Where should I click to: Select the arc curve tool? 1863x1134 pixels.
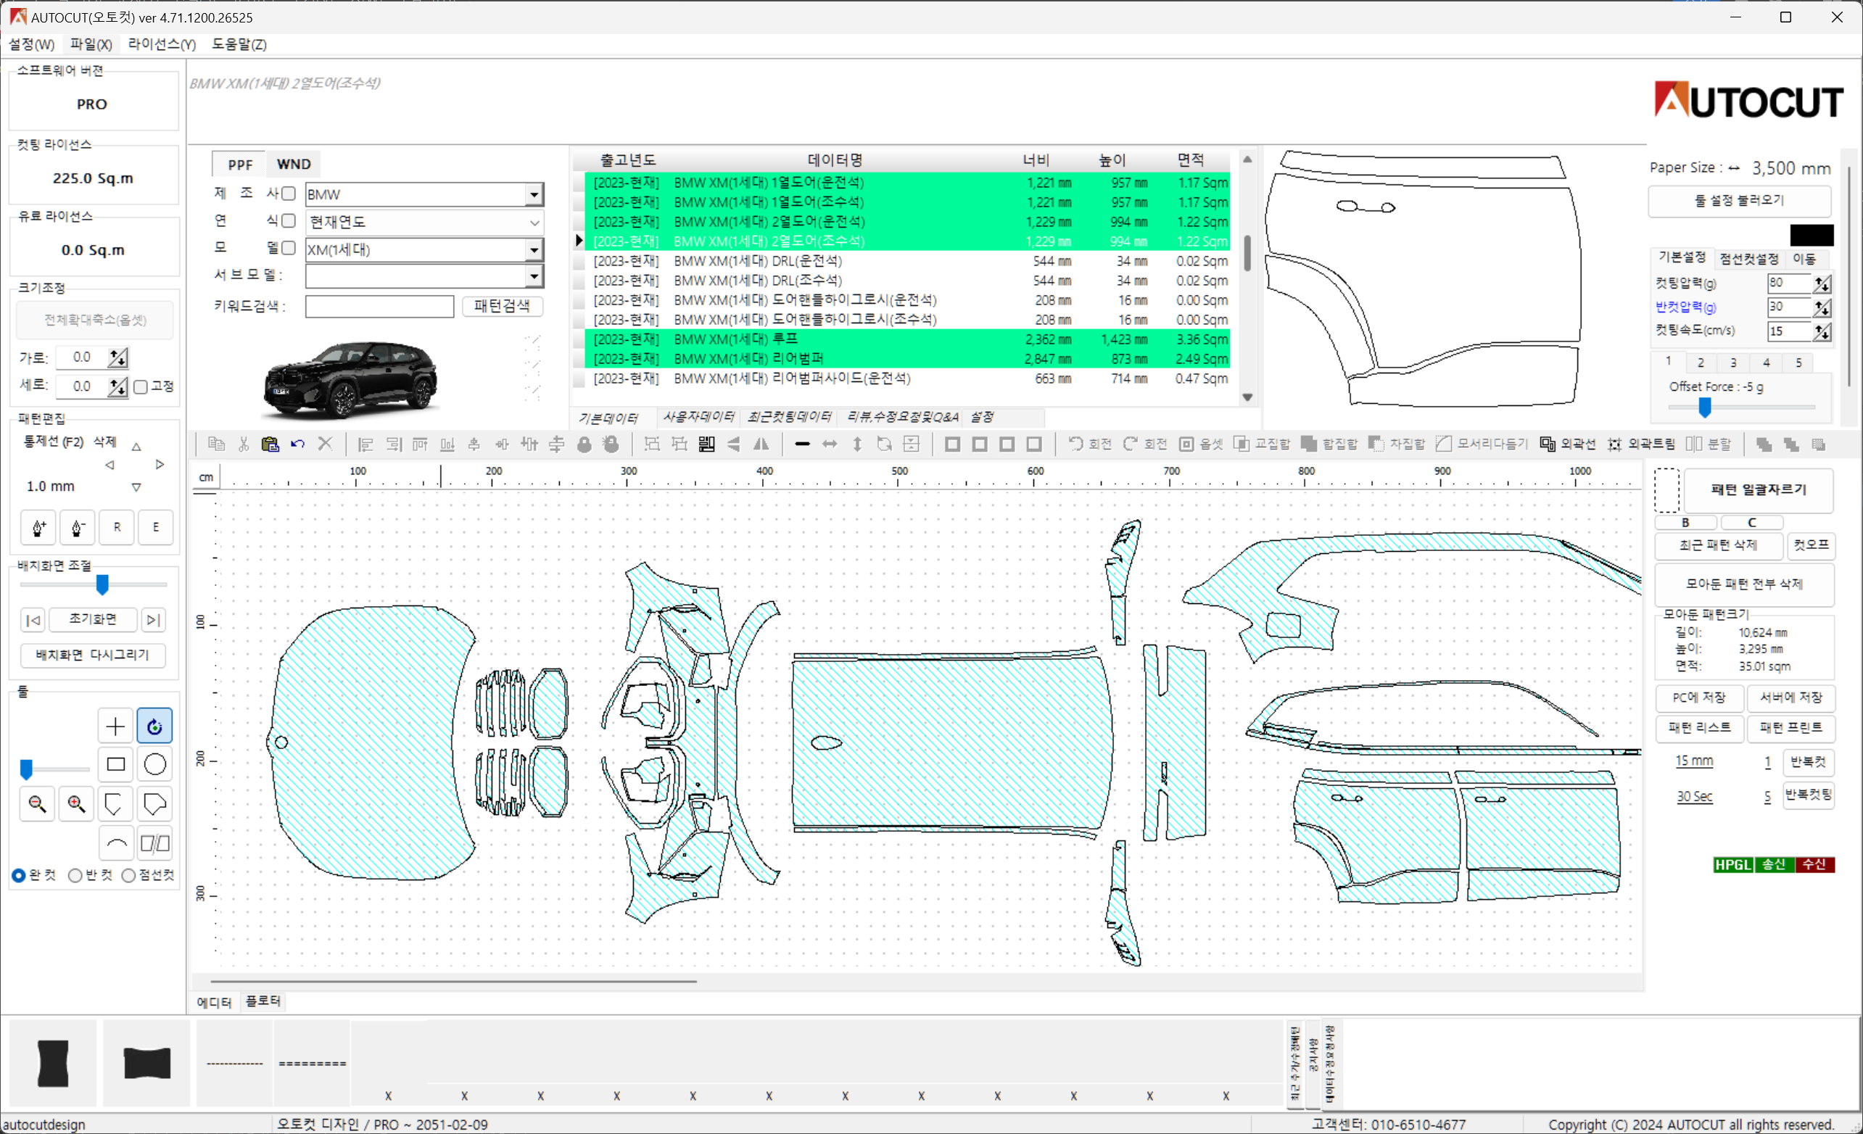[116, 844]
